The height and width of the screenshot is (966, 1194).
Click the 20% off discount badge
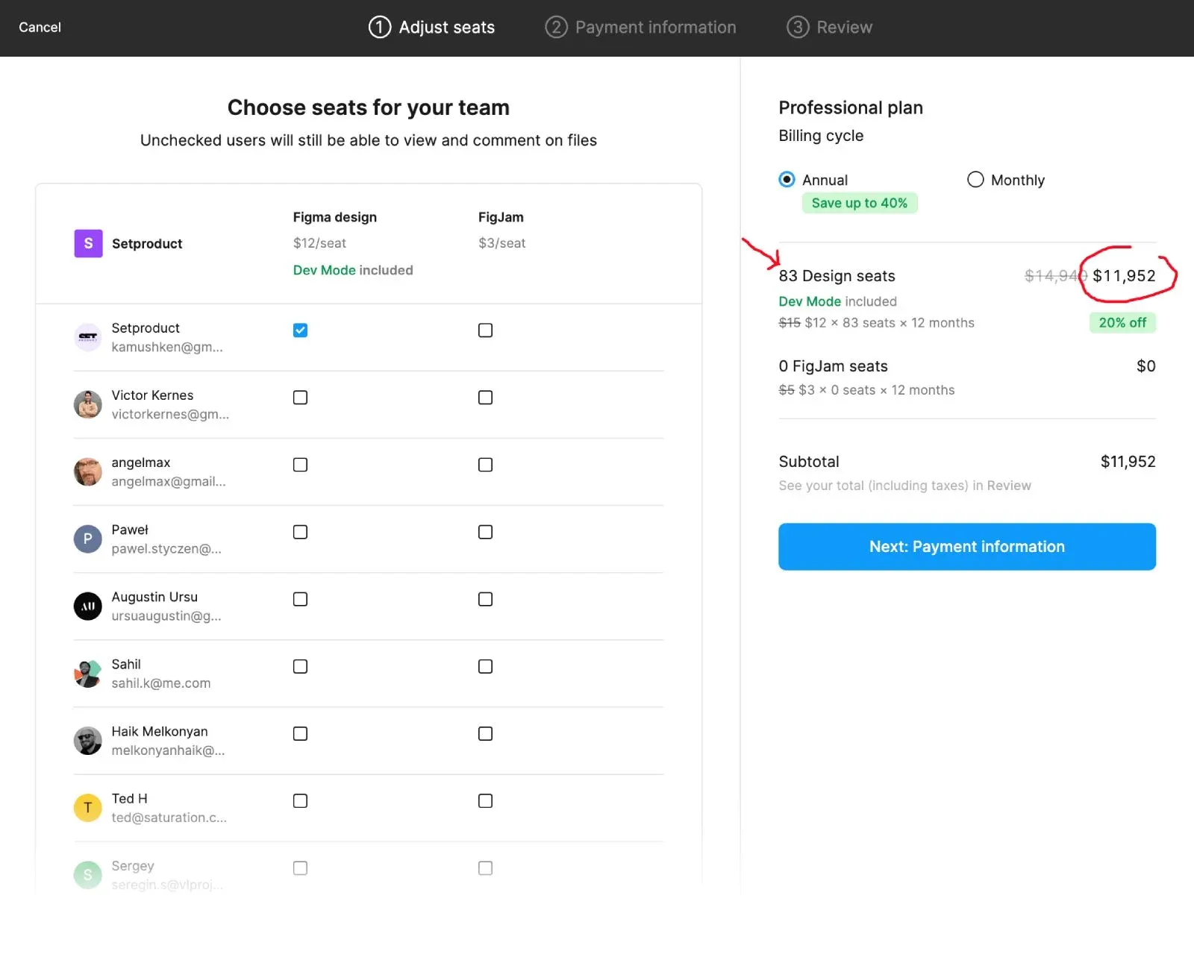click(x=1122, y=322)
